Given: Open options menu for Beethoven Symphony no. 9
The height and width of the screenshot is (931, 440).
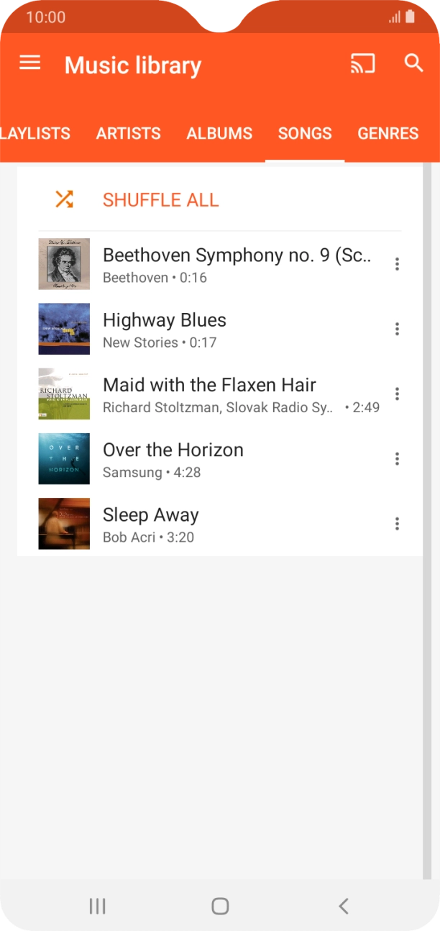Looking at the screenshot, I should tap(396, 263).
